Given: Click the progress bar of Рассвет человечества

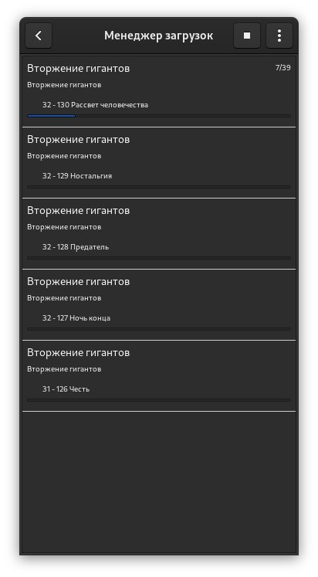Looking at the screenshot, I should [x=159, y=116].
